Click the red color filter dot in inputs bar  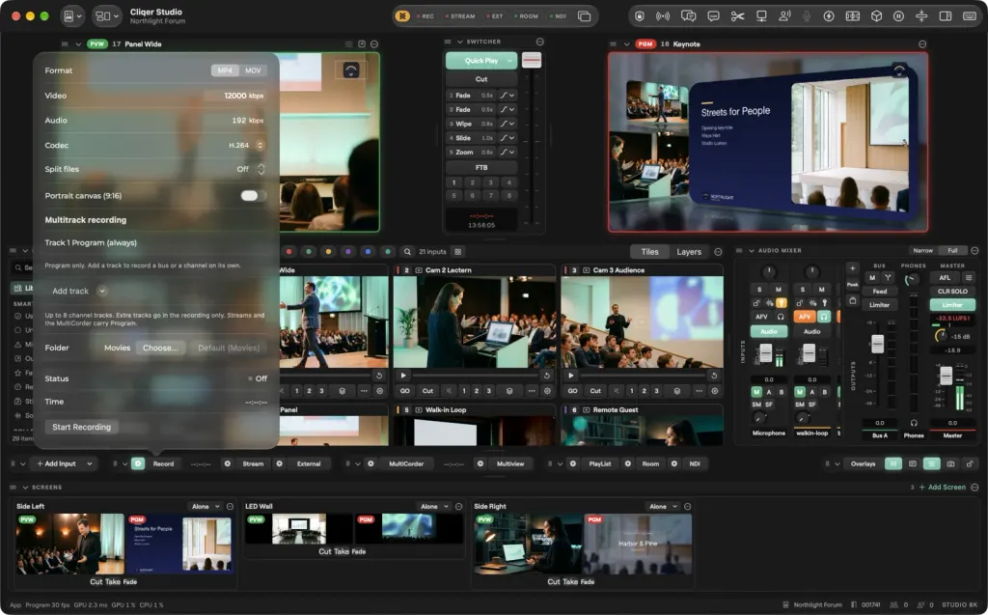point(289,252)
